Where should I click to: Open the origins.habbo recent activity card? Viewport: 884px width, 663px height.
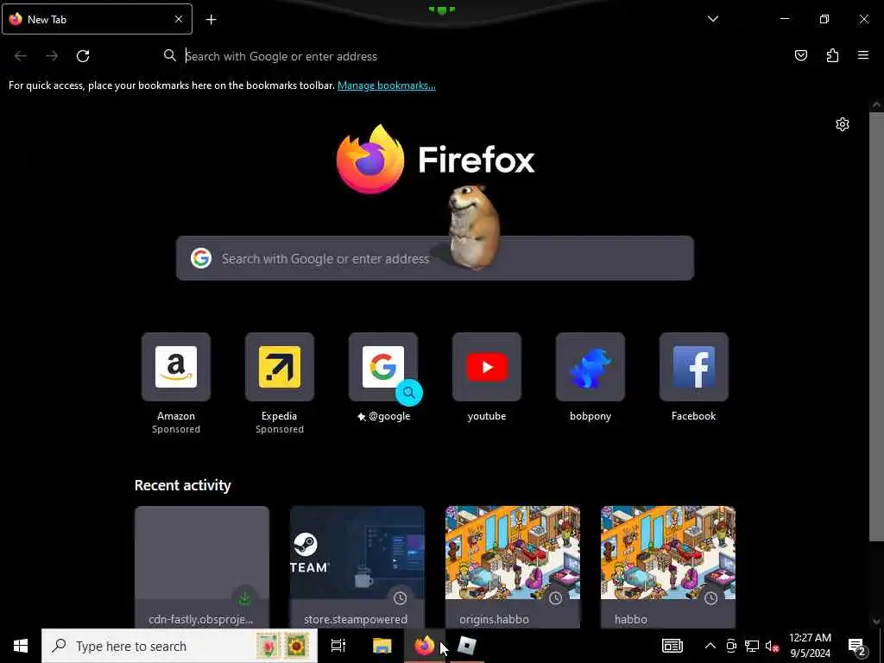[x=513, y=566]
